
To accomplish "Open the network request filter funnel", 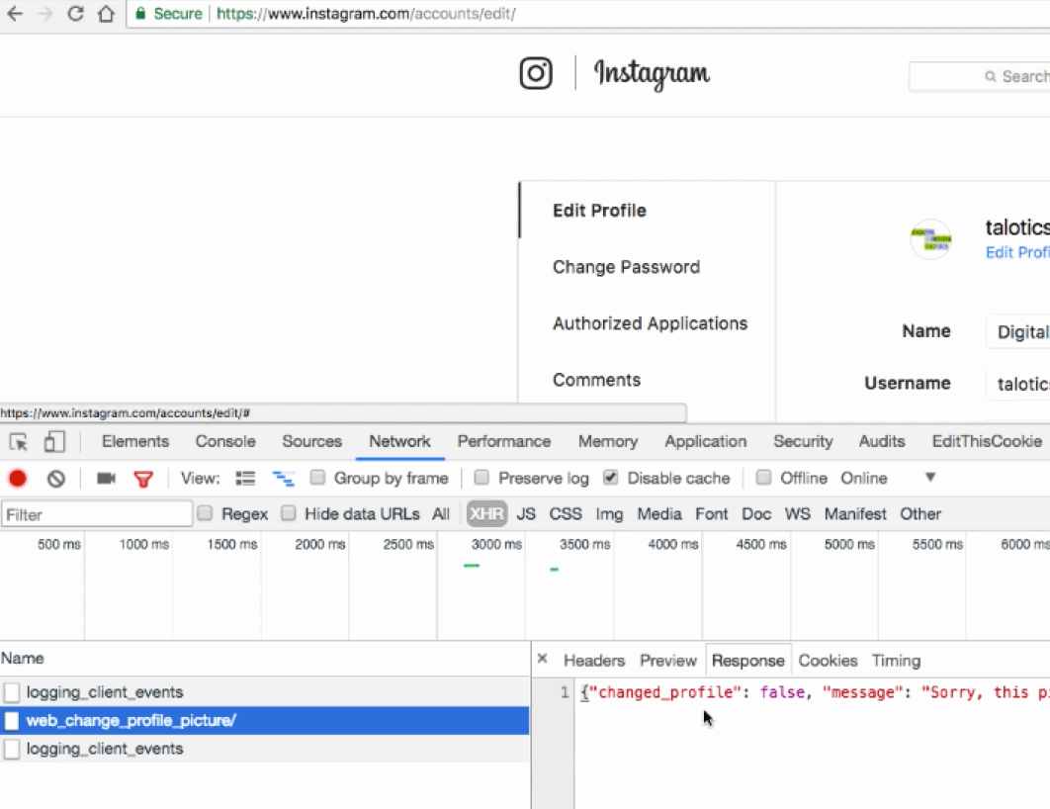I will pyautogui.click(x=143, y=478).
